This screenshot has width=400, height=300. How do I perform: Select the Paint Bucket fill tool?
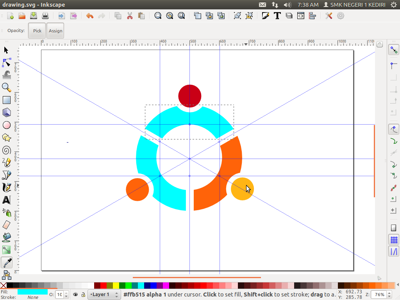7,237
